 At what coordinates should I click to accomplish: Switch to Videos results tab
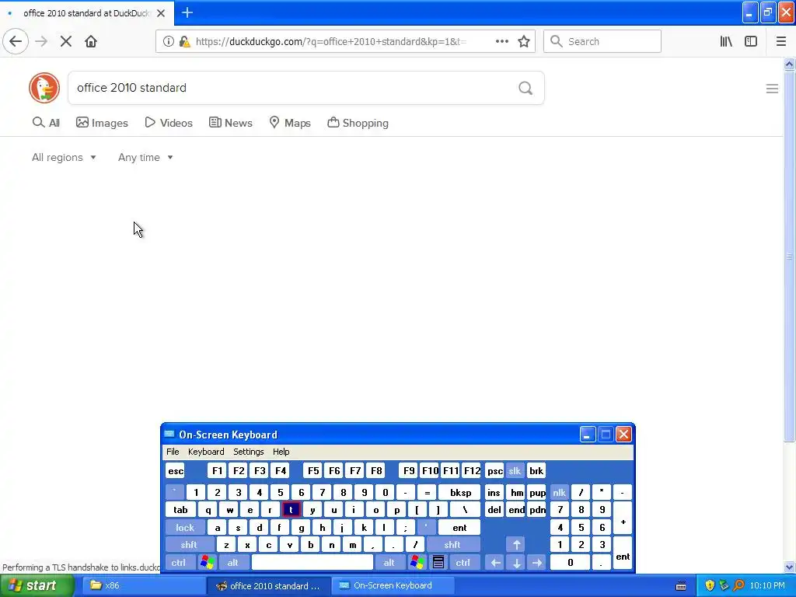[x=169, y=123]
